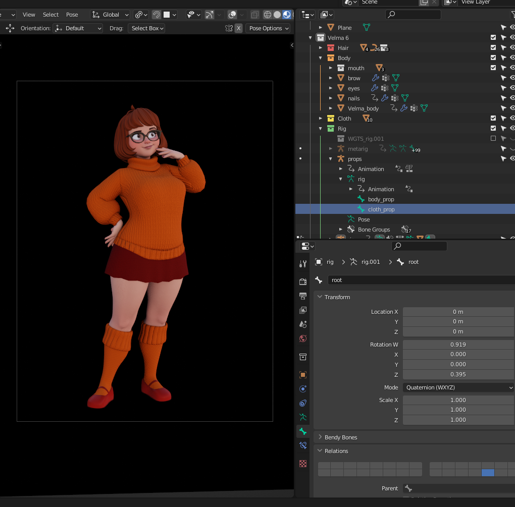Image resolution: width=515 pixels, height=507 pixels.
Task: Open the Pose menu
Action: coord(72,15)
